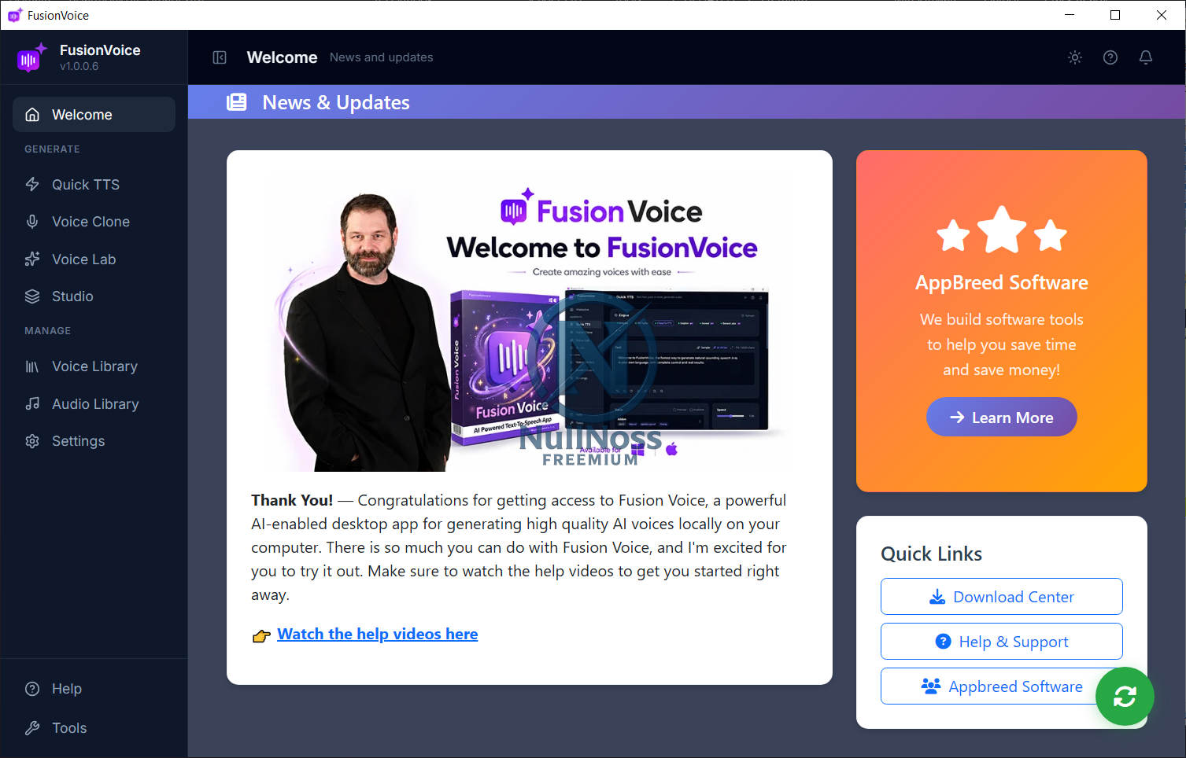Click the Quick Links heading

(x=932, y=554)
